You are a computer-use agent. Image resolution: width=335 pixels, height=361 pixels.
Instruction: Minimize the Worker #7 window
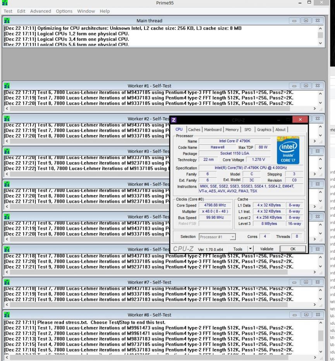(x=294, y=282)
